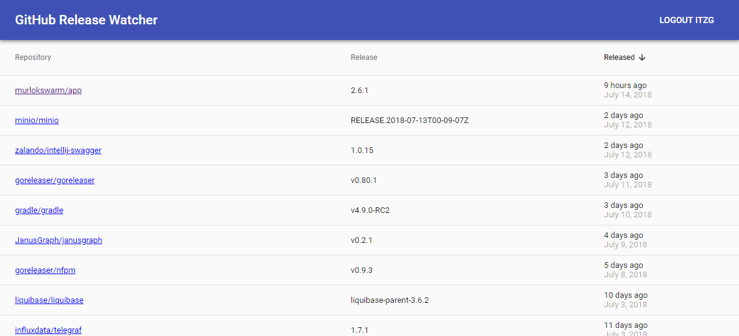Select release version v0.2.1
Screen dimensions: 739x336
[x=361, y=240]
